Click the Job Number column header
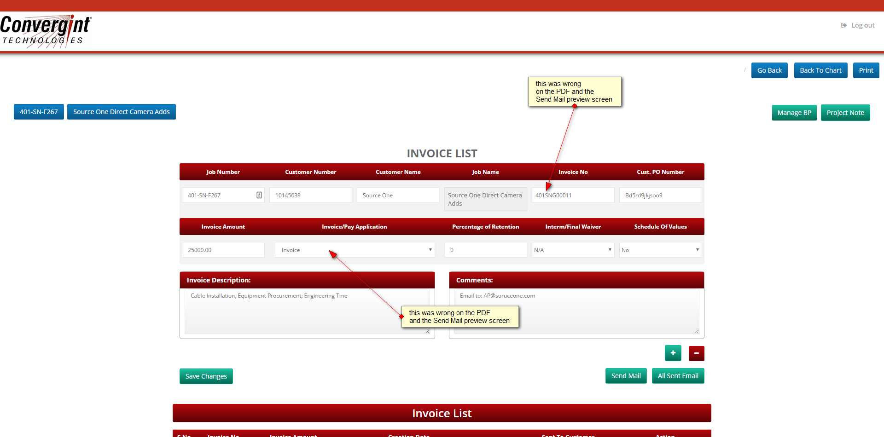This screenshot has width=884, height=437. coord(223,172)
